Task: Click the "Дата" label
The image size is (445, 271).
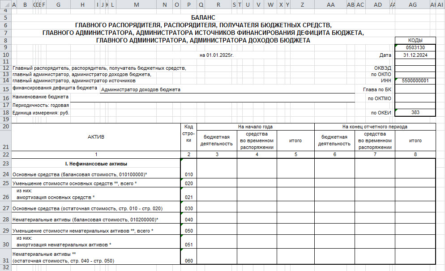Action: point(385,55)
